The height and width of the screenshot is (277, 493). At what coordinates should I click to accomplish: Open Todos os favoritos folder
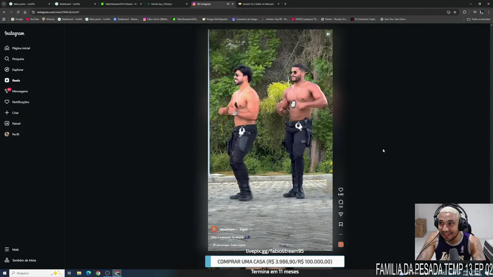click(x=479, y=19)
